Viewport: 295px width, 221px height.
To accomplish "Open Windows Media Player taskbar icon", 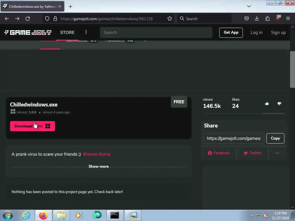I will [x=78, y=215].
